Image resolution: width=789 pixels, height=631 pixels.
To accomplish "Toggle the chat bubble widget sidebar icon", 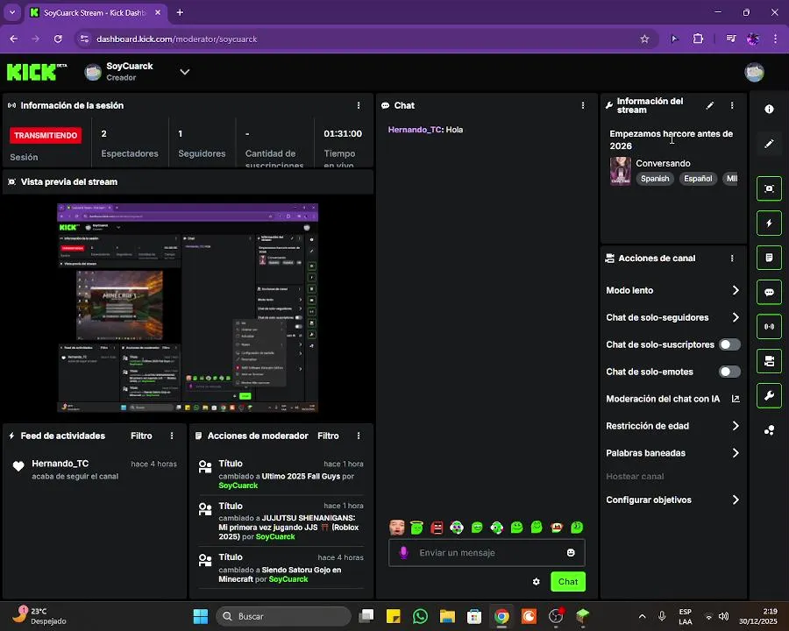I will click(x=769, y=292).
